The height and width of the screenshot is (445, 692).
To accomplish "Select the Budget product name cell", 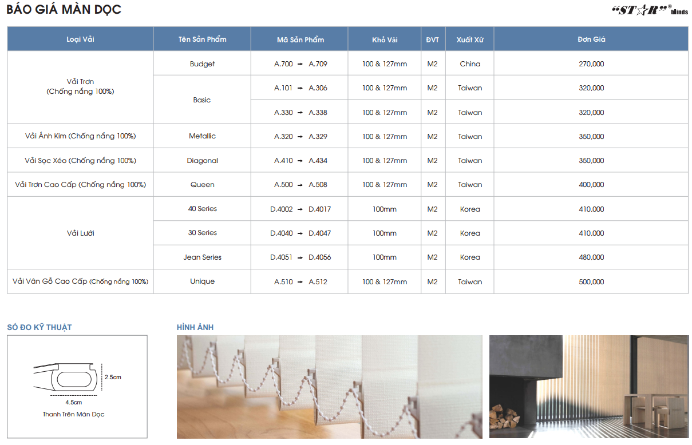I will pos(202,64).
